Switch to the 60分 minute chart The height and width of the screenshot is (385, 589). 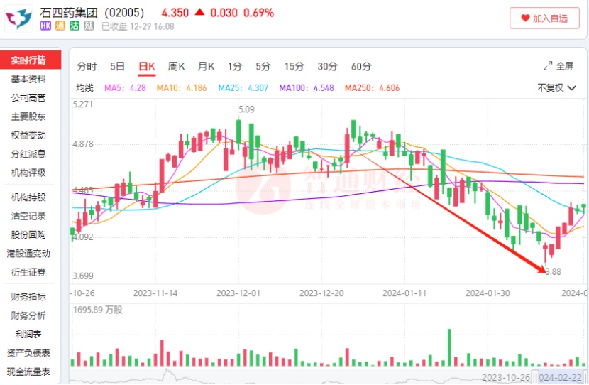click(361, 66)
